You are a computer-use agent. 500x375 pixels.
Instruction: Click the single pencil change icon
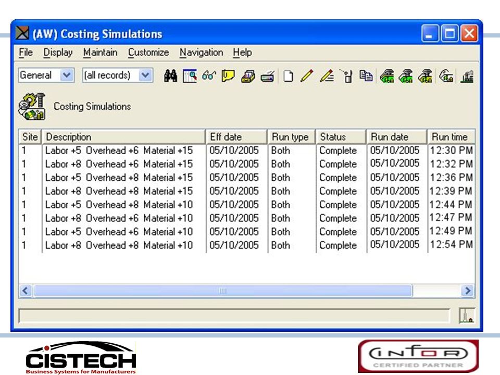(307, 76)
